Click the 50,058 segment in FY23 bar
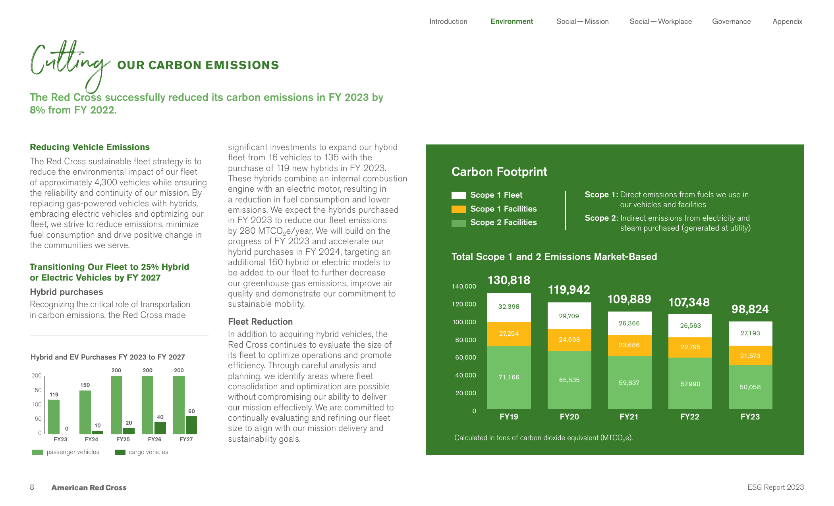 751,387
